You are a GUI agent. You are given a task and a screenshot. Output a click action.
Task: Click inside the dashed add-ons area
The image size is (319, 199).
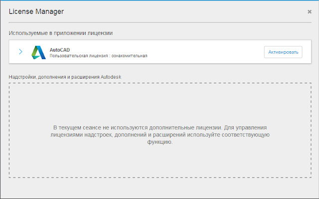(x=159, y=104)
